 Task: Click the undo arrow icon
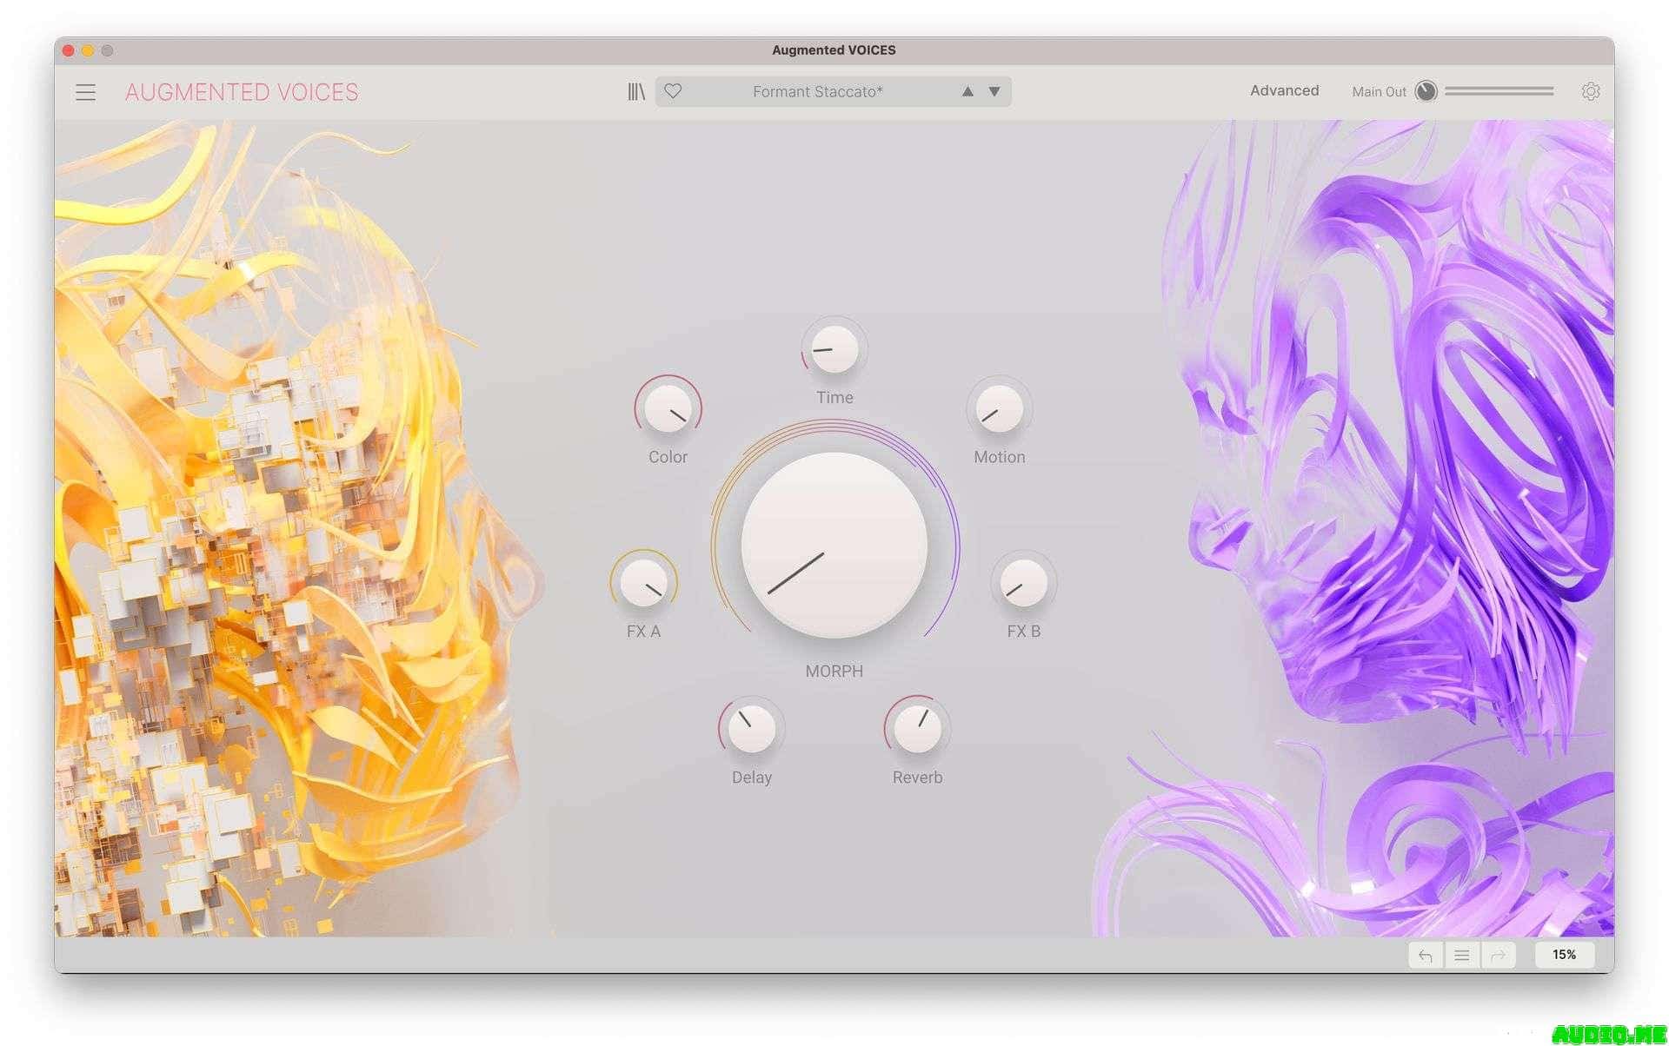(1426, 955)
